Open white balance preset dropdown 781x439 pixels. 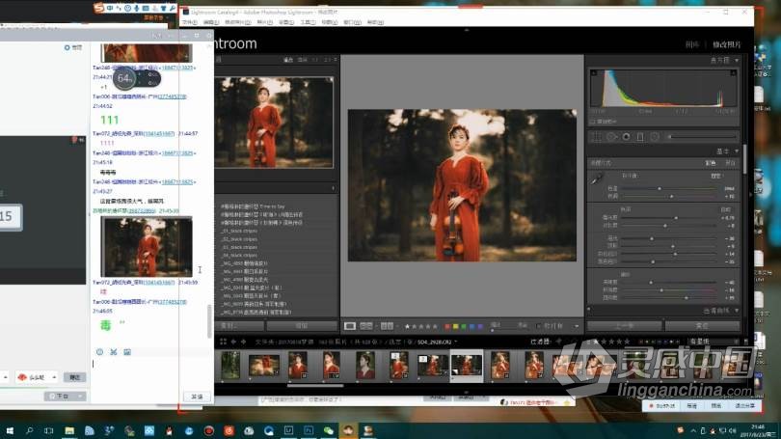click(717, 176)
